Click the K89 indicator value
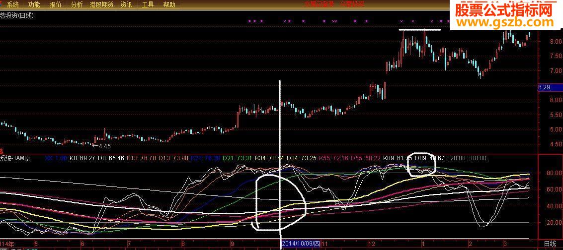This screenshot has height=250, width=563. [398, 158]
